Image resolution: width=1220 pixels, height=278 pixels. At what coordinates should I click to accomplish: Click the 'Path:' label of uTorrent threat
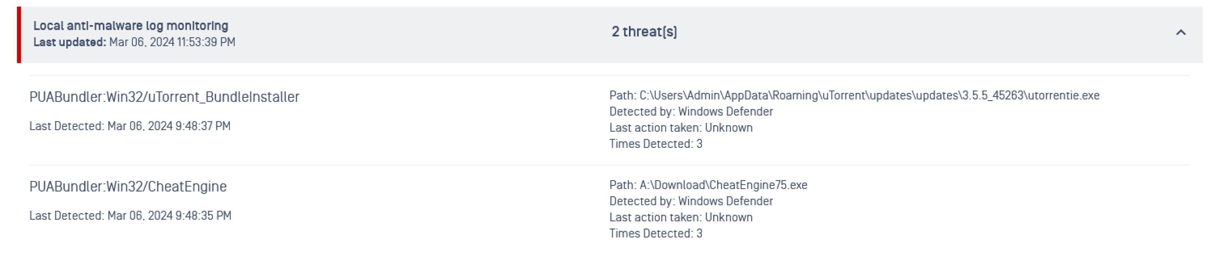(x=622, y=95)
